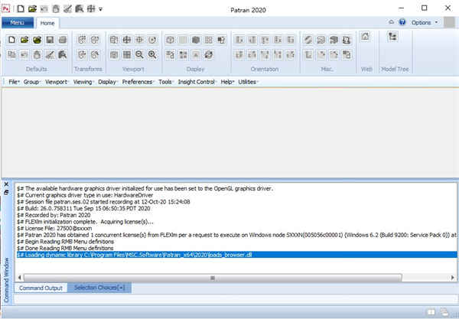
Task: Click the Fit View crossed-arrows icon in Viewport group
Action: click(127, 40)
